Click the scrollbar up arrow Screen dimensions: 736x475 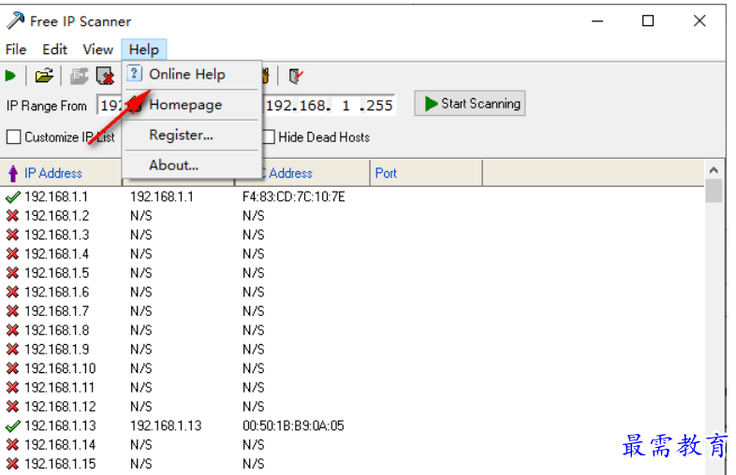(714, 170)
